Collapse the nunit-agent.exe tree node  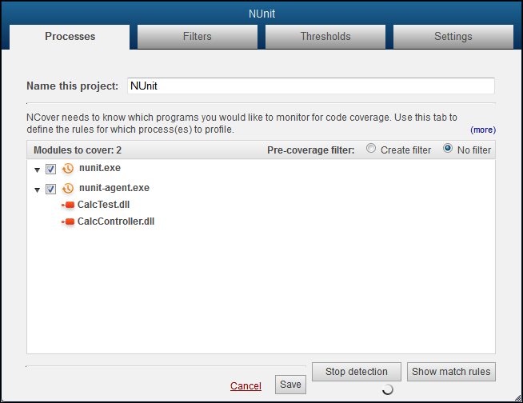click(x=37, y=190)
